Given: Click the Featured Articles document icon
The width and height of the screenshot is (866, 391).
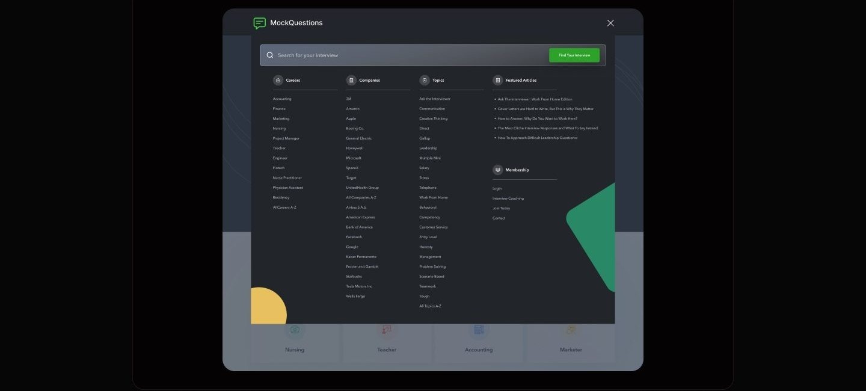Looking at the screenshot, I should coord(498,80).
